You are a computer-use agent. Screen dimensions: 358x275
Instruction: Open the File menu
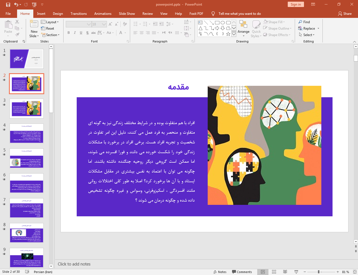coord(8,14)
